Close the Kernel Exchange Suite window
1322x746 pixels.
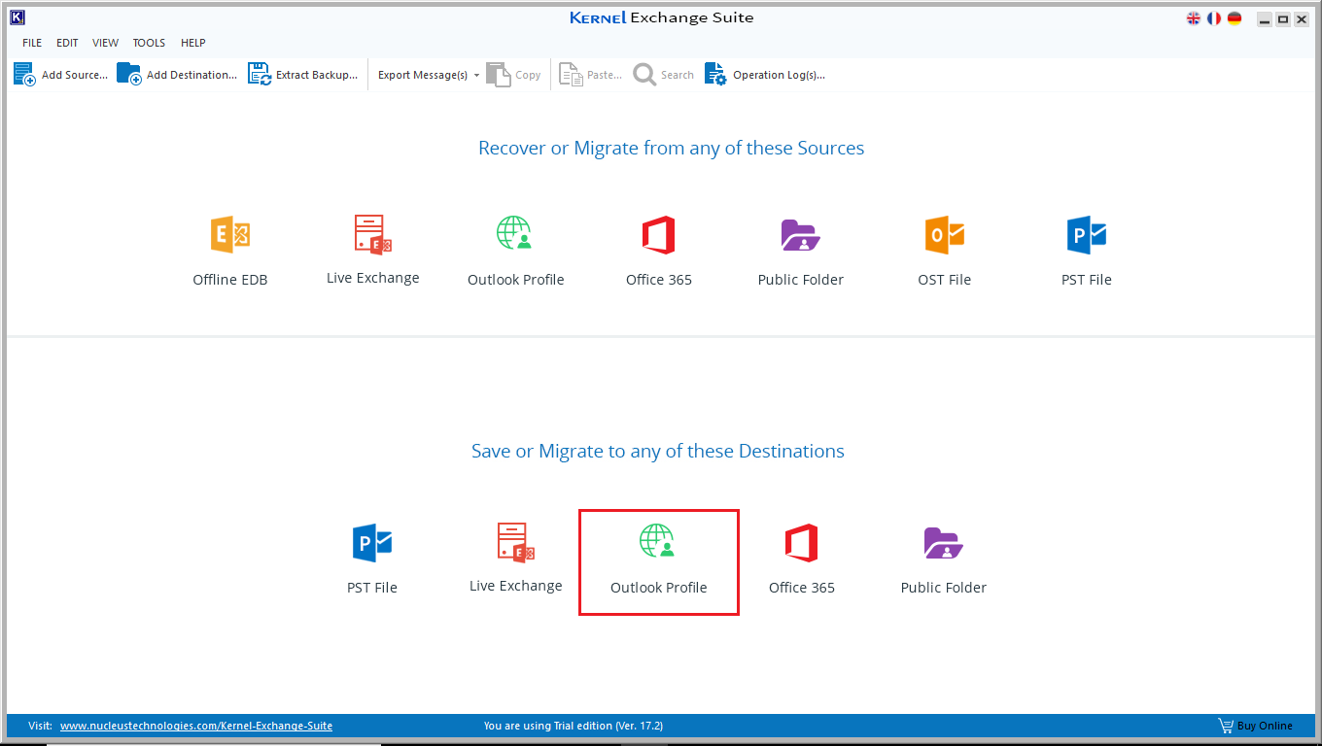[x=1302, y=18]
